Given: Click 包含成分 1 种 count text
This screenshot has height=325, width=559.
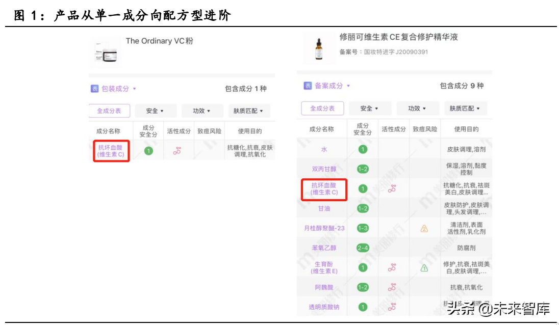Looking at the screenshot, I should [x=246, y=89].
